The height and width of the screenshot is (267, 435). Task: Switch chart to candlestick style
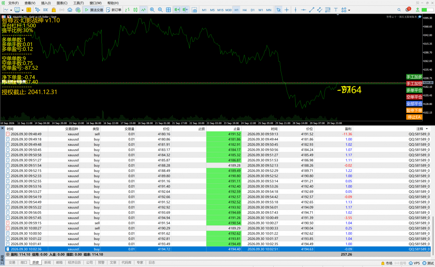[136, 10]
